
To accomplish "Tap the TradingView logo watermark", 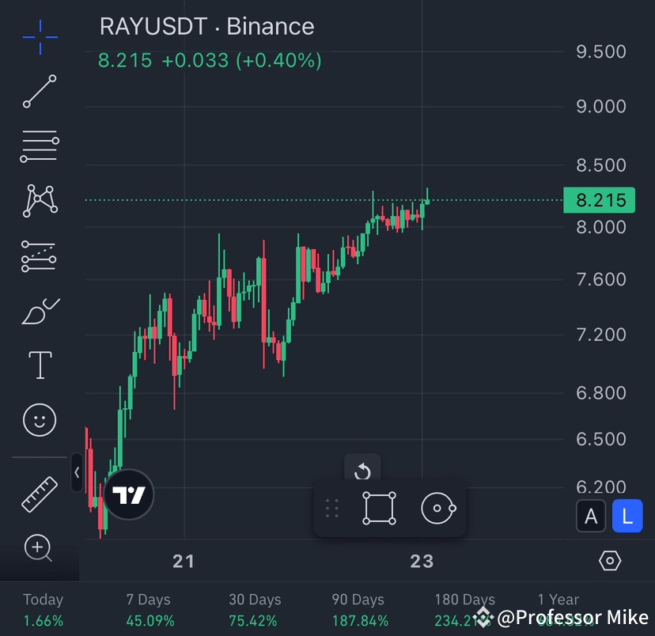I will click(x=128, y=494).
